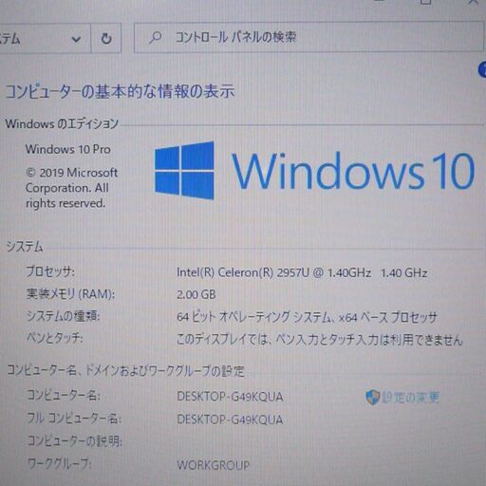Click the pen and touch availability text
This screenshot has height=486, width=486.
click(x=320, y=340)
